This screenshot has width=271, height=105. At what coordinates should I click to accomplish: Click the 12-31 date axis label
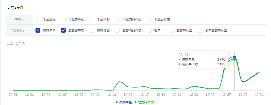click(x=259, y=95)
